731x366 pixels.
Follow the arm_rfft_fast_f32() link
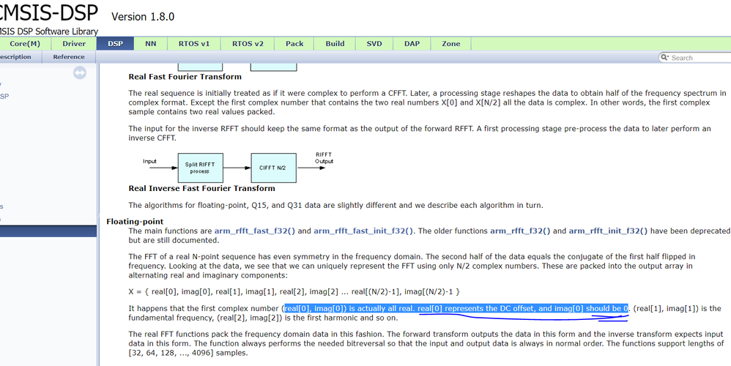coord(255,231)
